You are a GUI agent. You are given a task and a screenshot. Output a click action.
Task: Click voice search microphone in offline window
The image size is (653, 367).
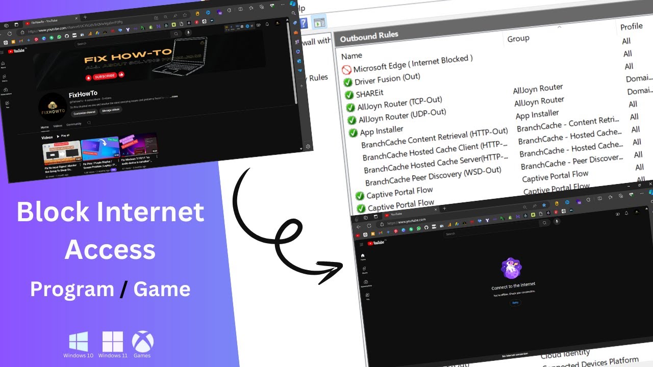point(557,221)
